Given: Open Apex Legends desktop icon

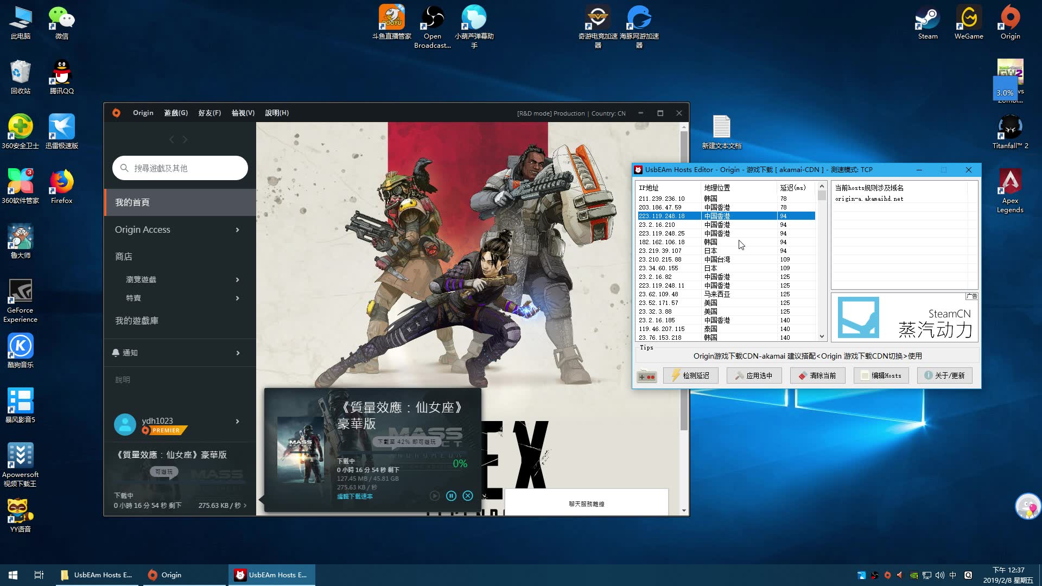Looking at the screenshot, I should pos(1010,191).
